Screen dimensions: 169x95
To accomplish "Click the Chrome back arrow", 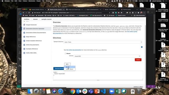I will tap(24, 13).
